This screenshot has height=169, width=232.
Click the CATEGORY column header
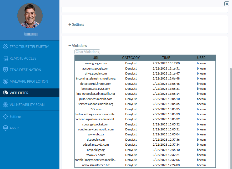point(131,58)
